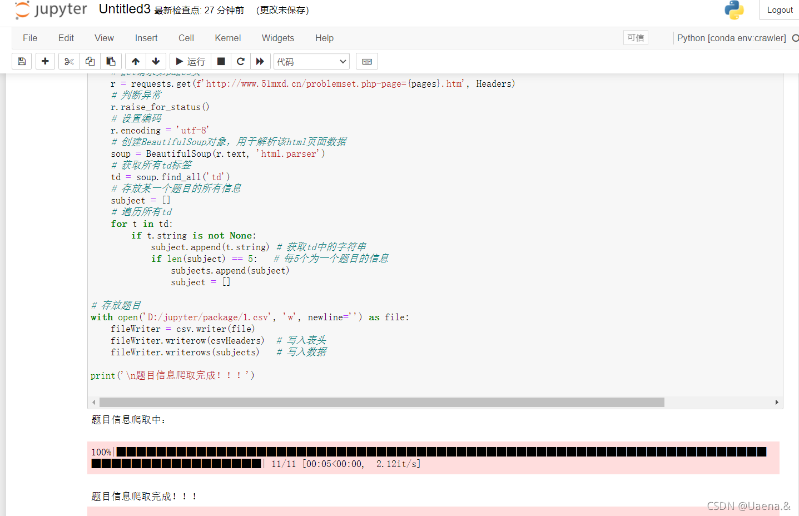Click the comment # 设置编码

(136, 118)
